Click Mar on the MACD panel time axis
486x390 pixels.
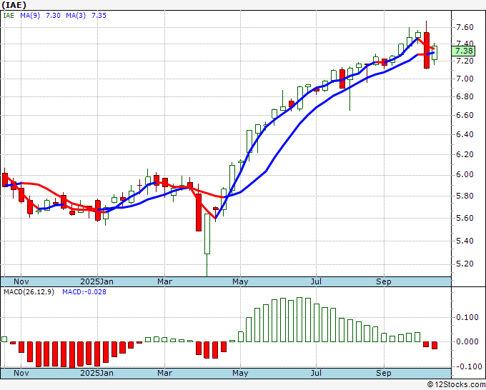[x=164, y=373]
